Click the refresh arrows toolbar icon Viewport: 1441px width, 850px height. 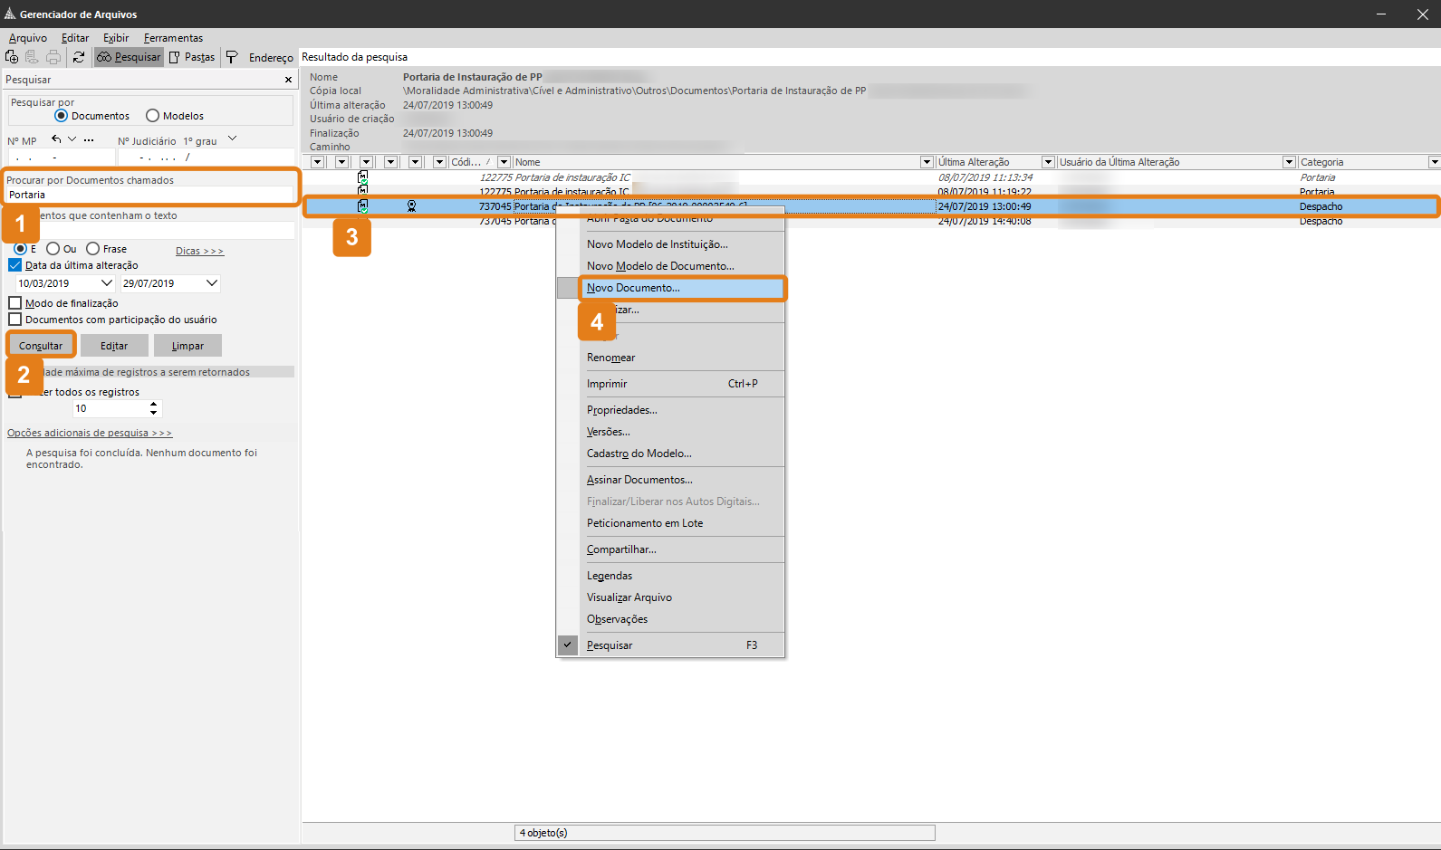[79, 57]
